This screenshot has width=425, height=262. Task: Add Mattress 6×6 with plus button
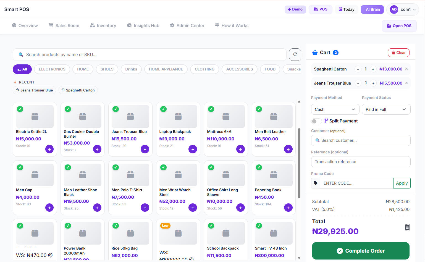[x=240, y=149]
